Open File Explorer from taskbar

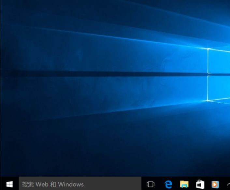[184, 184]
